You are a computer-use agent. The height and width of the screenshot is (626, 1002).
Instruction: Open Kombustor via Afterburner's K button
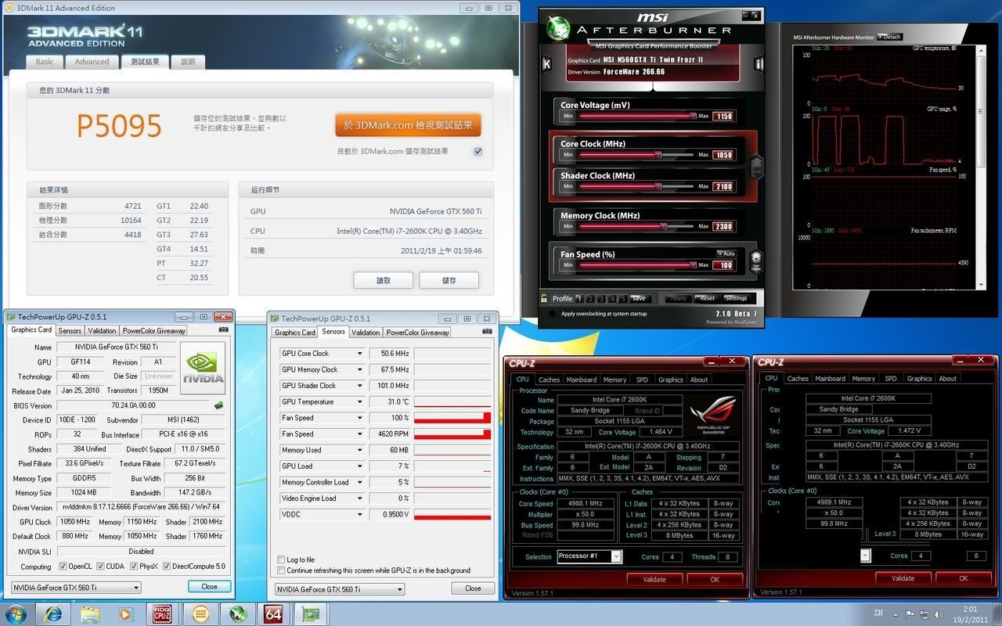click(x=546, y=63)
